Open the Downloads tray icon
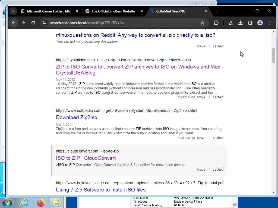This screenshot has width=278, height=208. [x=241, y=23]
